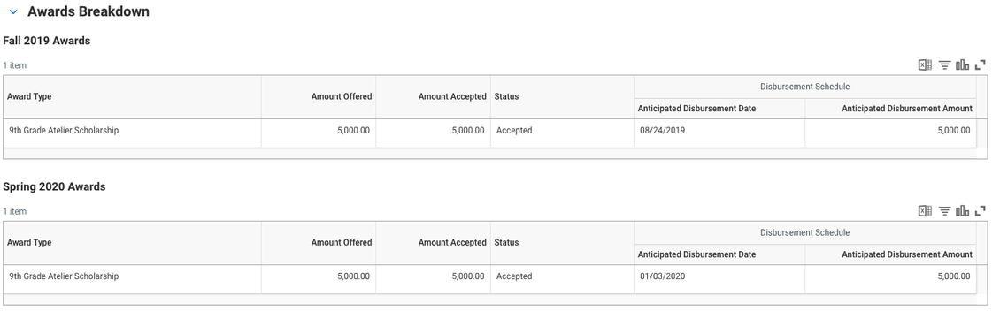This screenshot has height=318, width=1000.
Task: Expand Spring 2020 Awards table to fullscreen
Action: (x=981, y=210)
